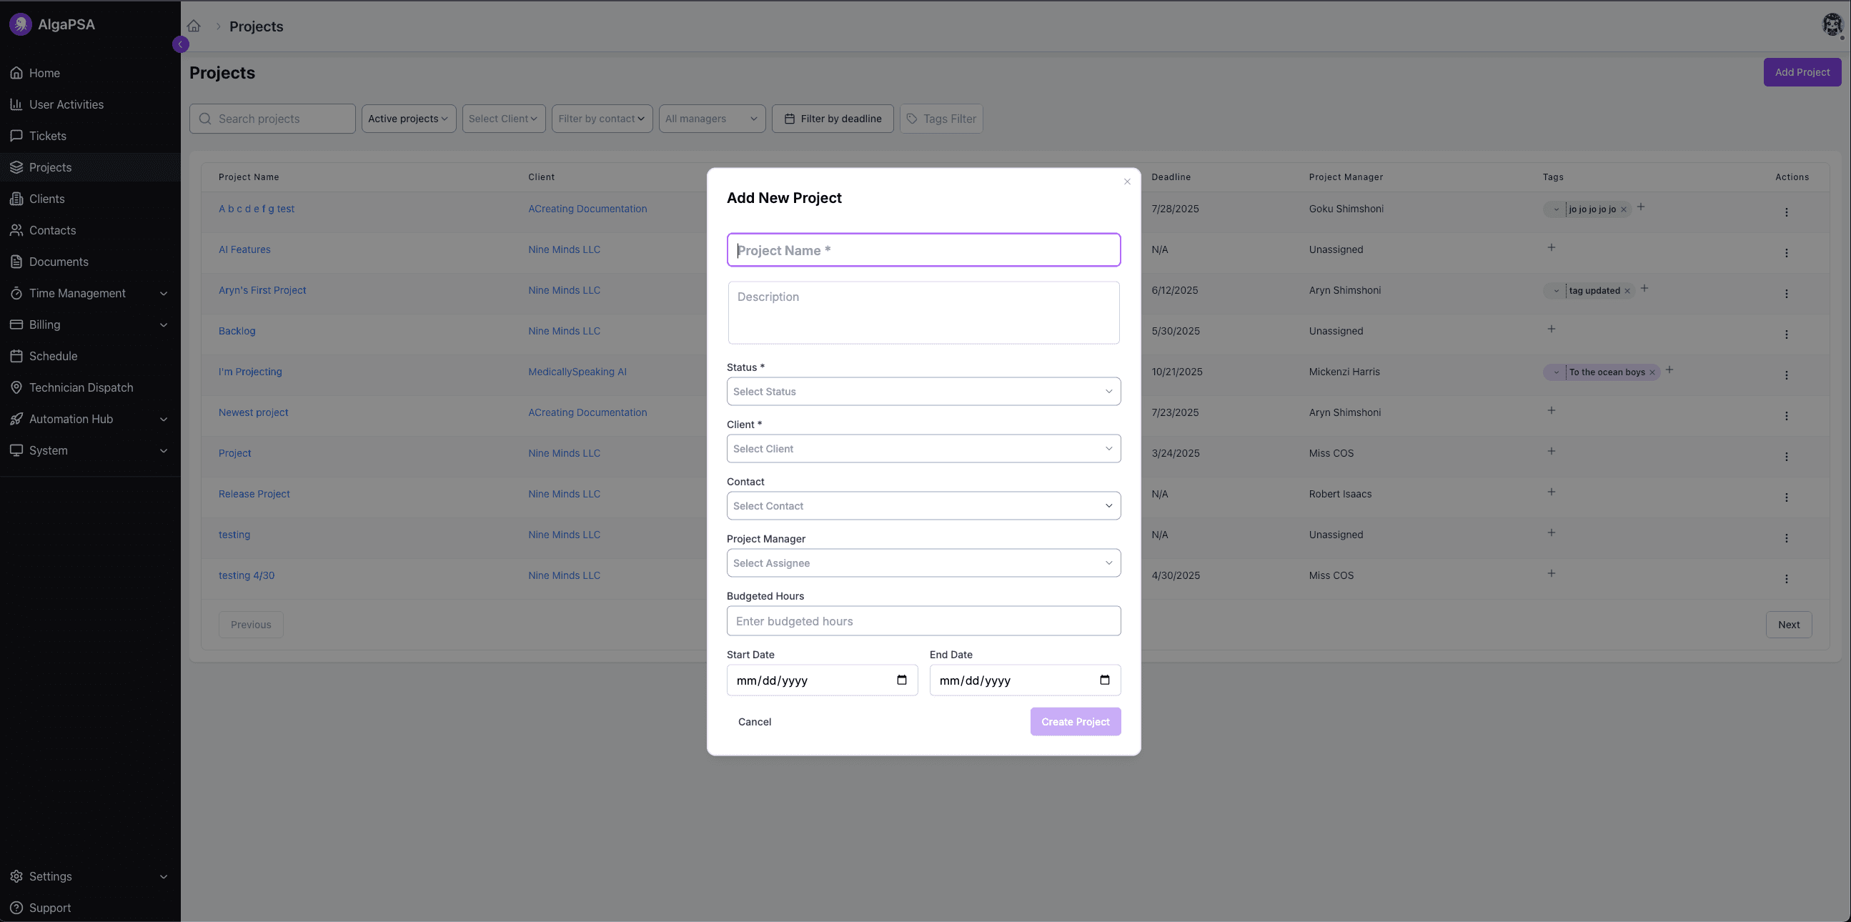Open the Select Client dropdown in the dialog
This screenshot has height=922, width=1851.
coord(923,447)
